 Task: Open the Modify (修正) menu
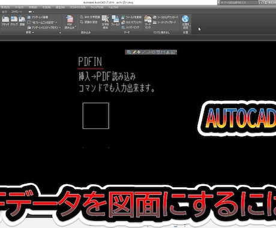click(x=60, y=7)
